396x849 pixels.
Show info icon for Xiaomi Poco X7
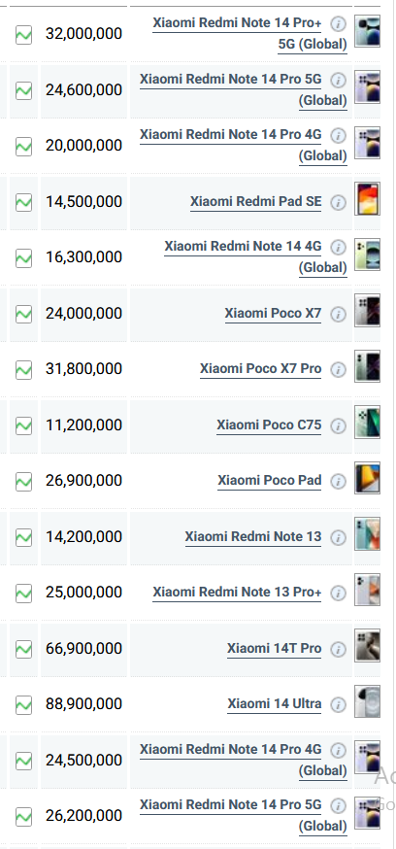(338, 314)
